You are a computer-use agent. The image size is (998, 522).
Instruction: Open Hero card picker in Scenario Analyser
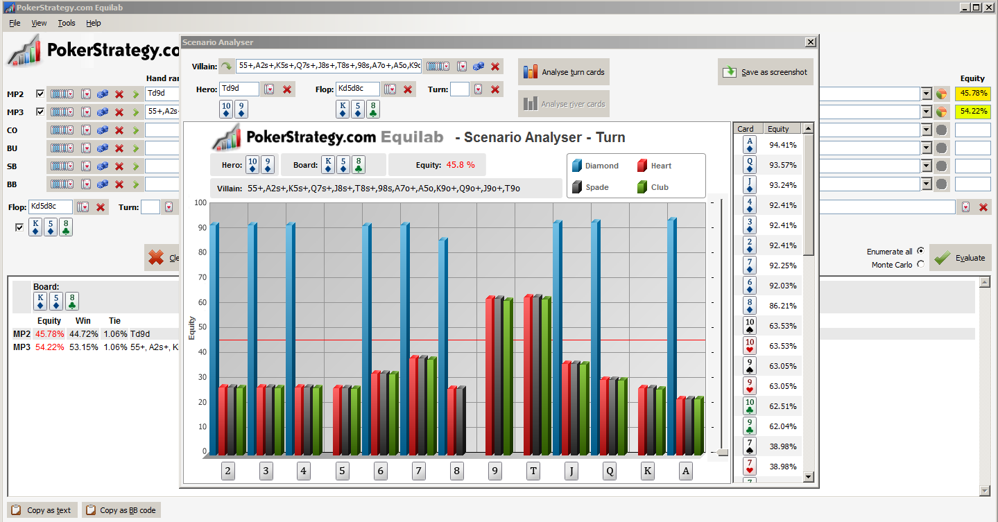pyautogui.click(x=269, y=89)
